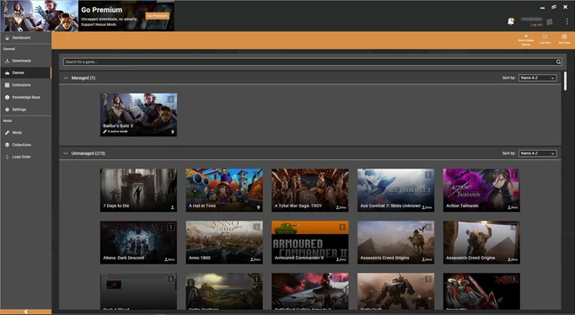Collapse the Managed (1) section
The height and width of the screenshot is (315, 575).
66,78
